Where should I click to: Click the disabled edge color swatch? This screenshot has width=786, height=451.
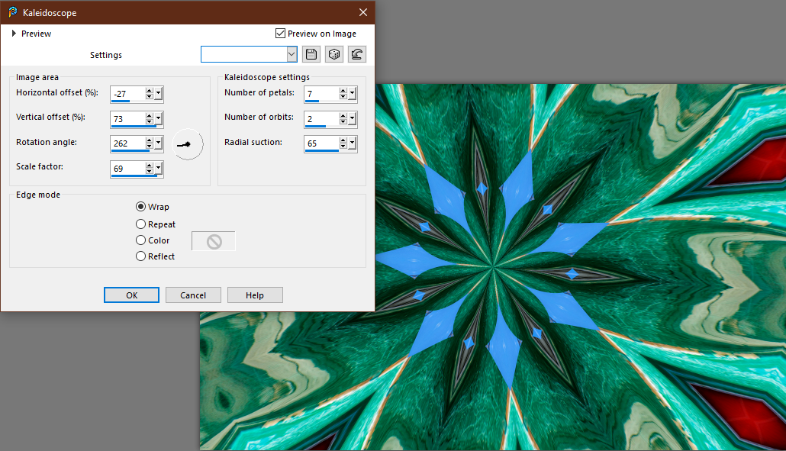[214, 241]
